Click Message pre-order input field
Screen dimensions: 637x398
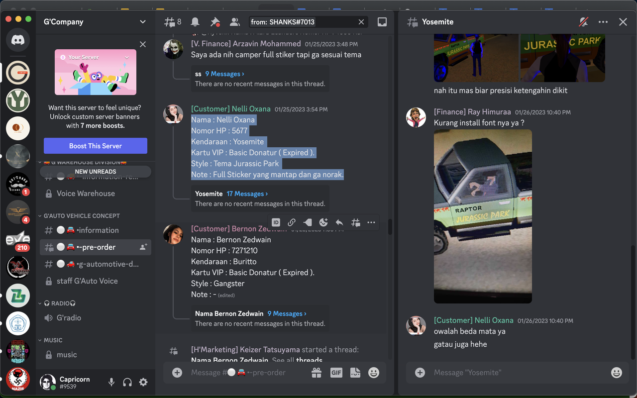(x=247, y=373)
